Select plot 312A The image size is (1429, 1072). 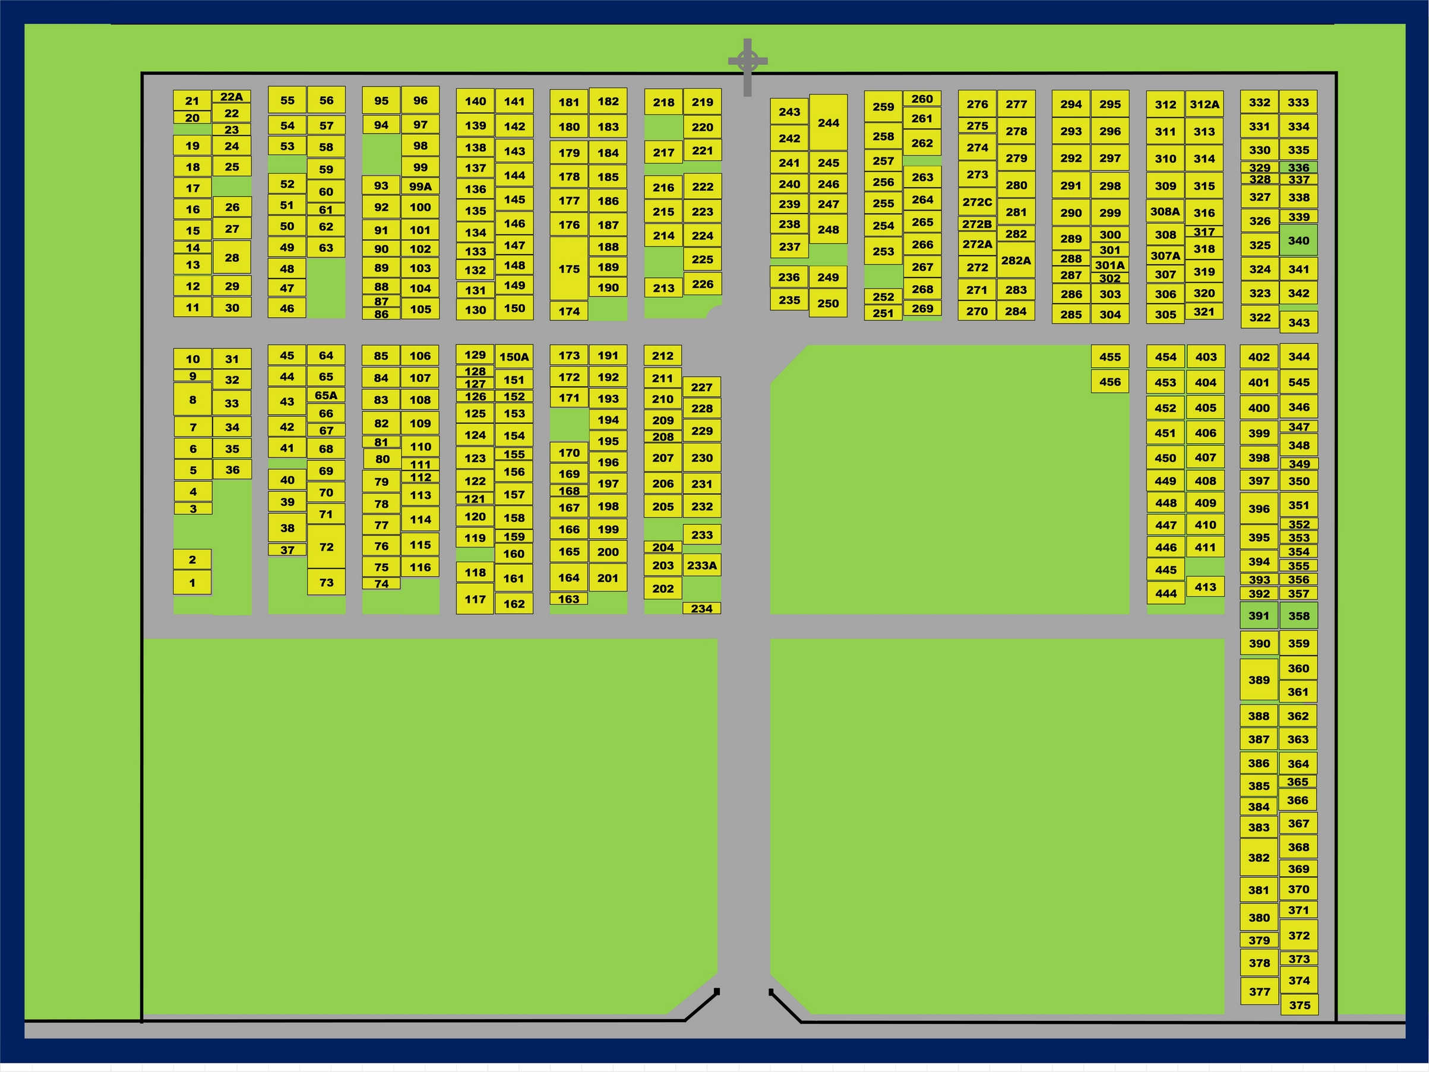tap(1204, 105)
